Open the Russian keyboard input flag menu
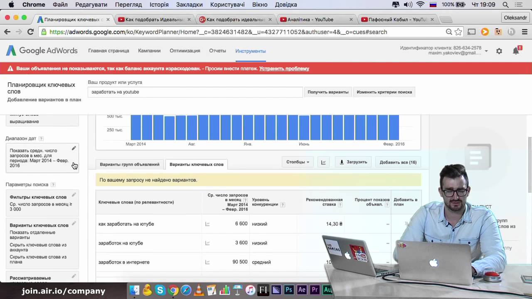The height and width of the screenshot is (299, 532). pyautogui.click(x=433, y=5)
